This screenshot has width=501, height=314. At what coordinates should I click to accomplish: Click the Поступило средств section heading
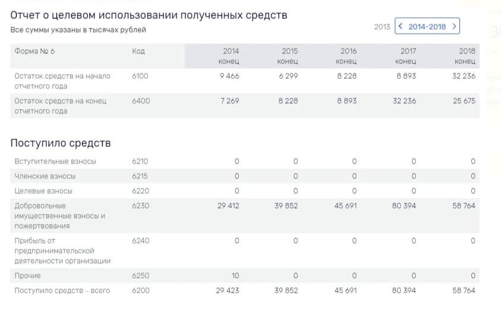click(x=61, y=143)
